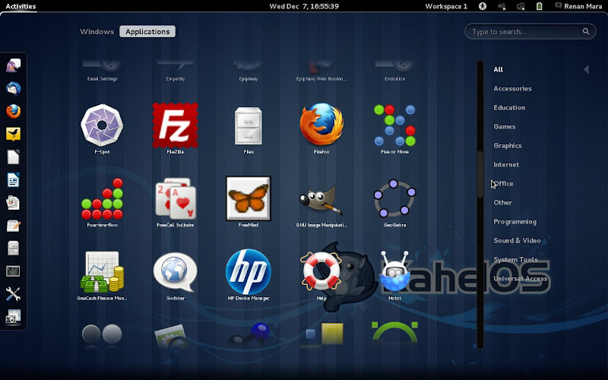Launch the Gwibber social client
The height and width of the screenshot is (380, 608).
point(176,272)
